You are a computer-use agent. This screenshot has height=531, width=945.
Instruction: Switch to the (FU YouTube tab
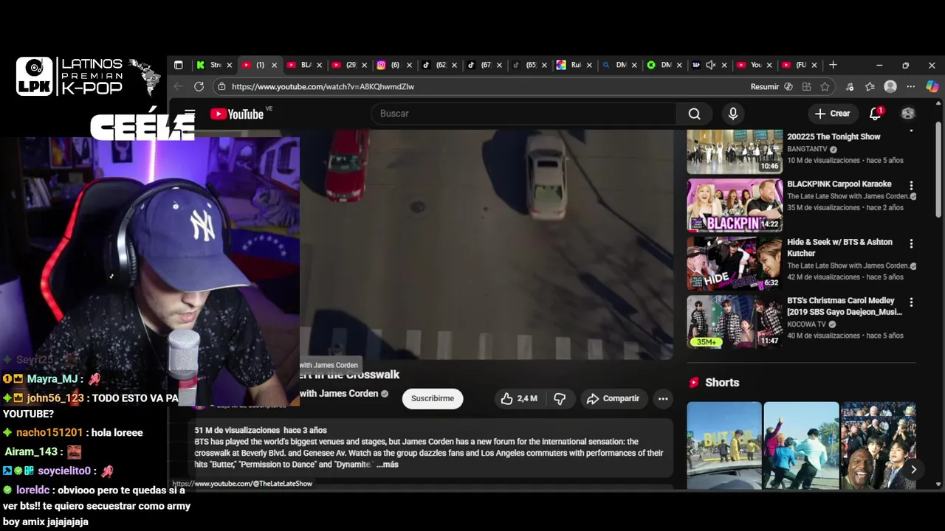pos(800,65)
